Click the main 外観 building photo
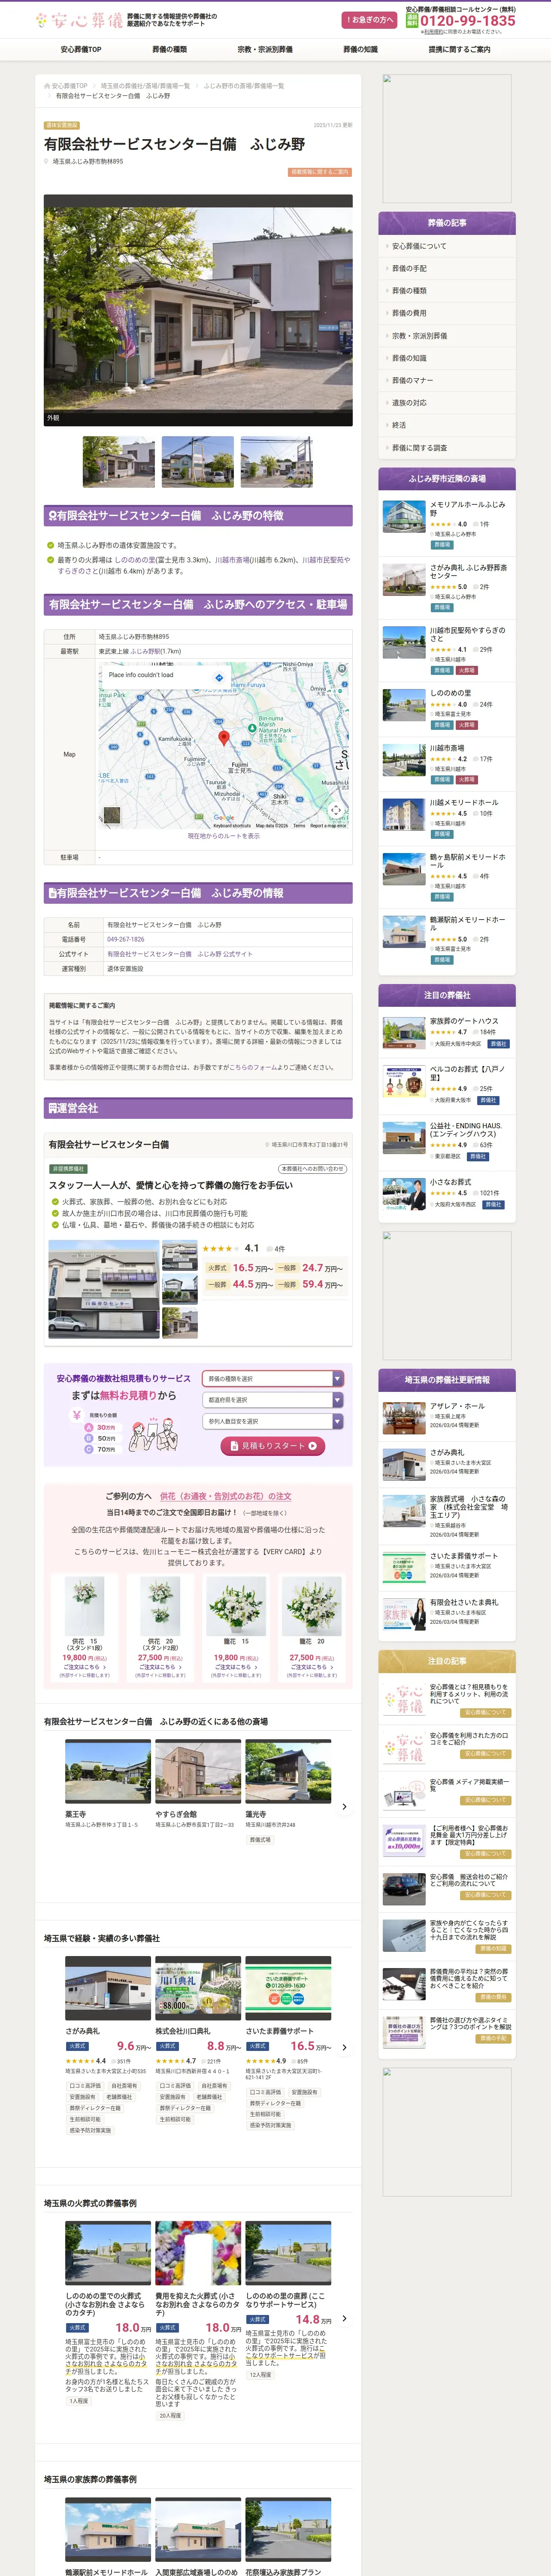 pos(198,310)
